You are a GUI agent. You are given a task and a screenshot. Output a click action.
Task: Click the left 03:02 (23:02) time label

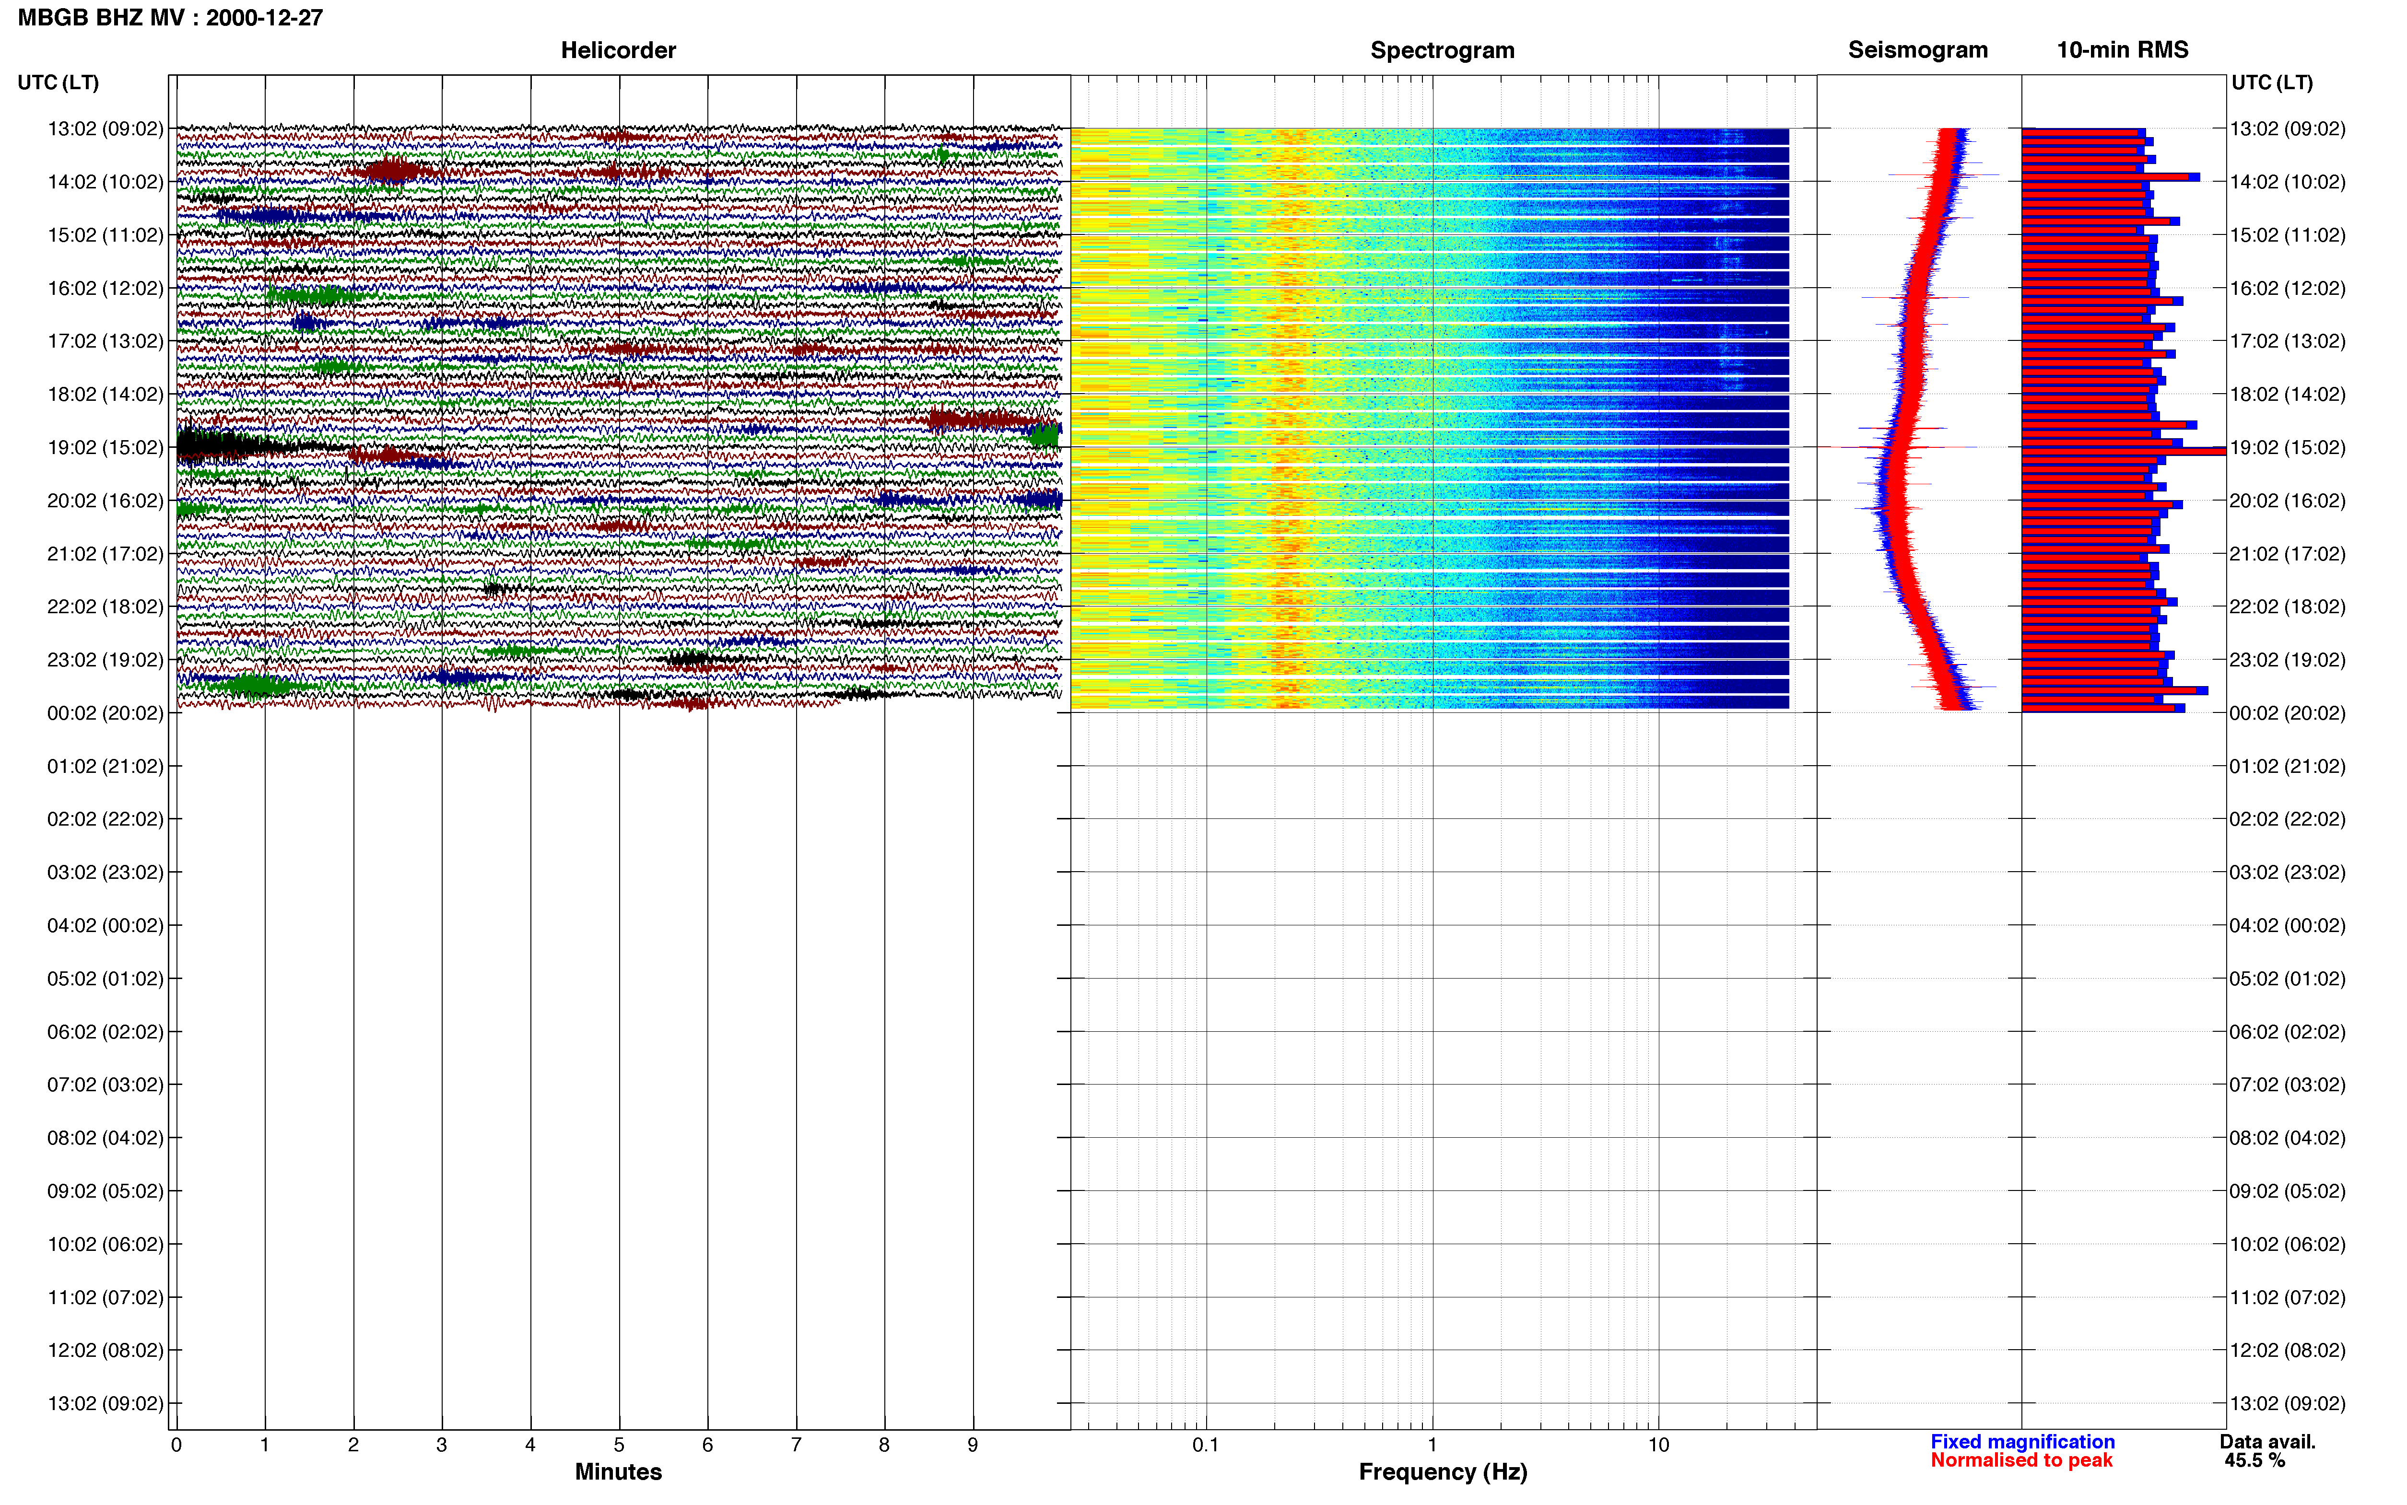coord(106,872)
